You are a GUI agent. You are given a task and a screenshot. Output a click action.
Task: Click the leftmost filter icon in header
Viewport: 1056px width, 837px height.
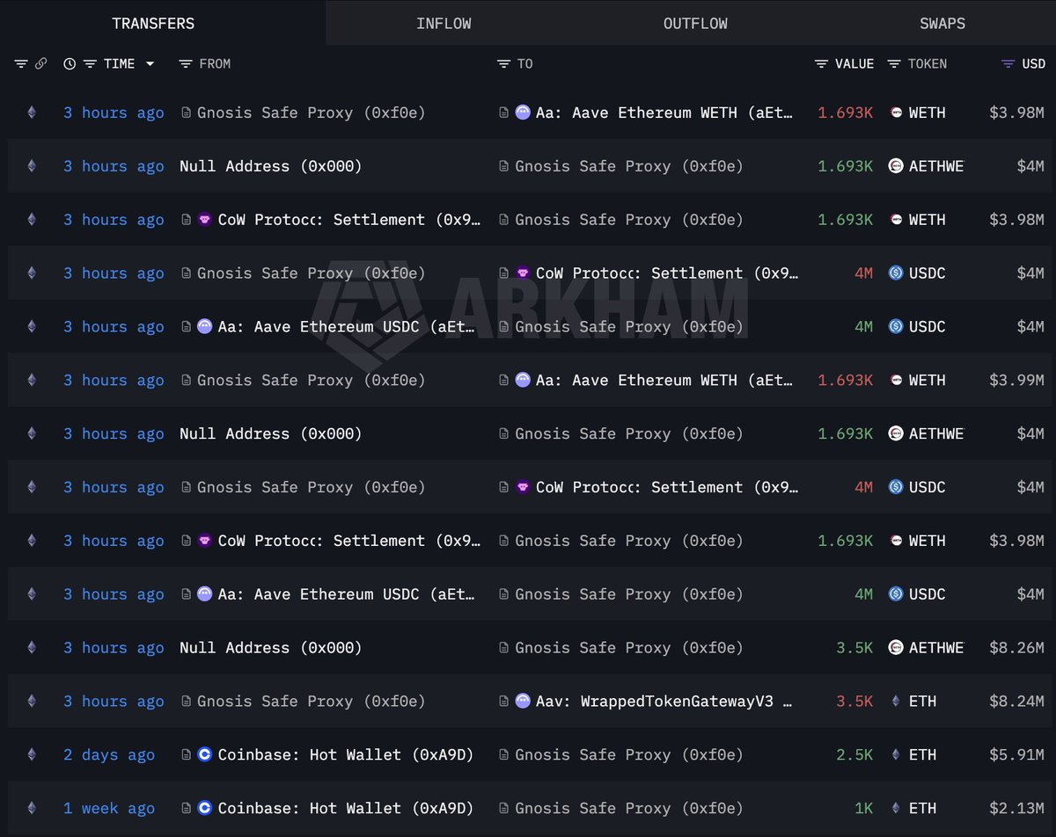(x=21, y=64)
